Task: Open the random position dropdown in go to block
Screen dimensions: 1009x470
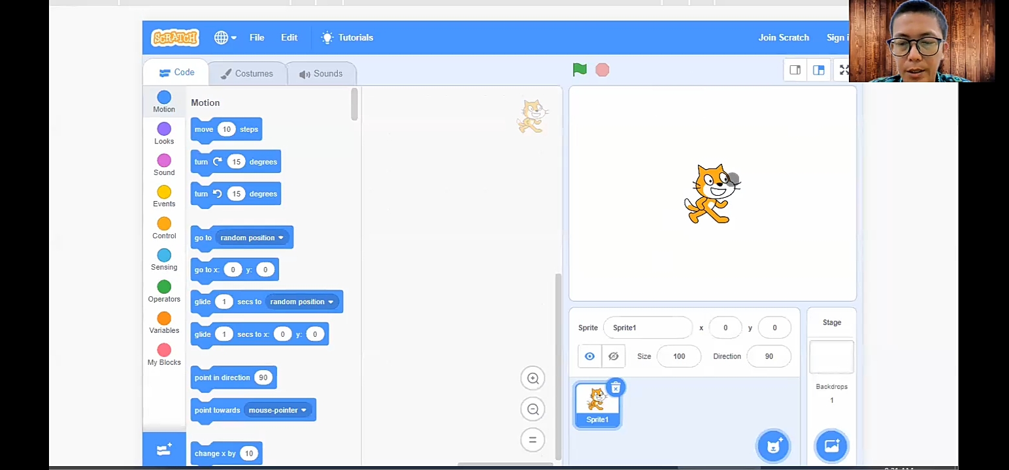Action: pos(281,238)
